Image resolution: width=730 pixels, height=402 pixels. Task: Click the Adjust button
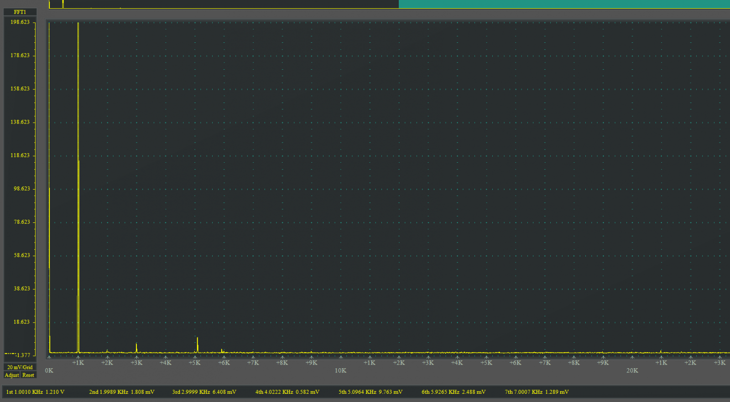tap(12, 375)
